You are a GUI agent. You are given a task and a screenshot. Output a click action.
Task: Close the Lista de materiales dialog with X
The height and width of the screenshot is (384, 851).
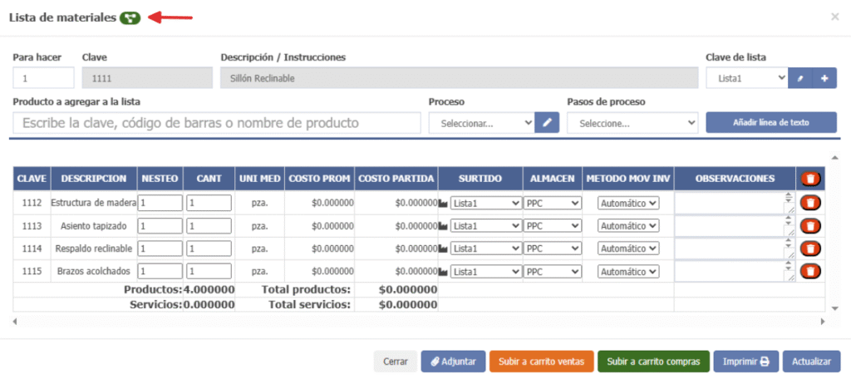[x=834, y=17]
